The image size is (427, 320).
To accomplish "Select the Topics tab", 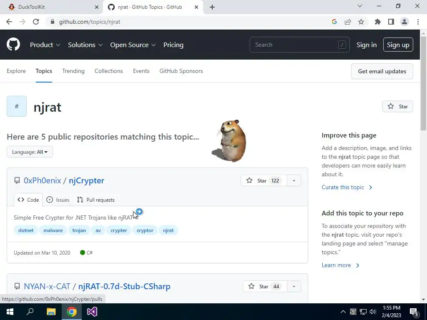I will (44, 71).
